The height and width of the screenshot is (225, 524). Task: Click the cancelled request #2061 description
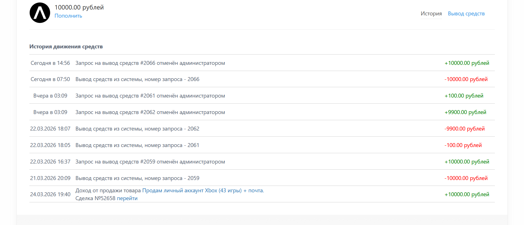pos(150,96)
